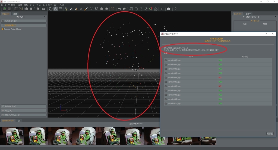
Task: Switch to the WASD free-look navigation icon
Action: [x=61, y=9]
